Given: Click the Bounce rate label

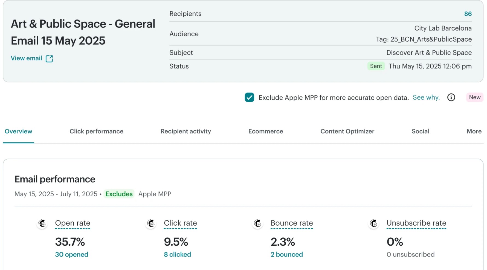Looking at the screenshot, I should (x=292, y=223).
